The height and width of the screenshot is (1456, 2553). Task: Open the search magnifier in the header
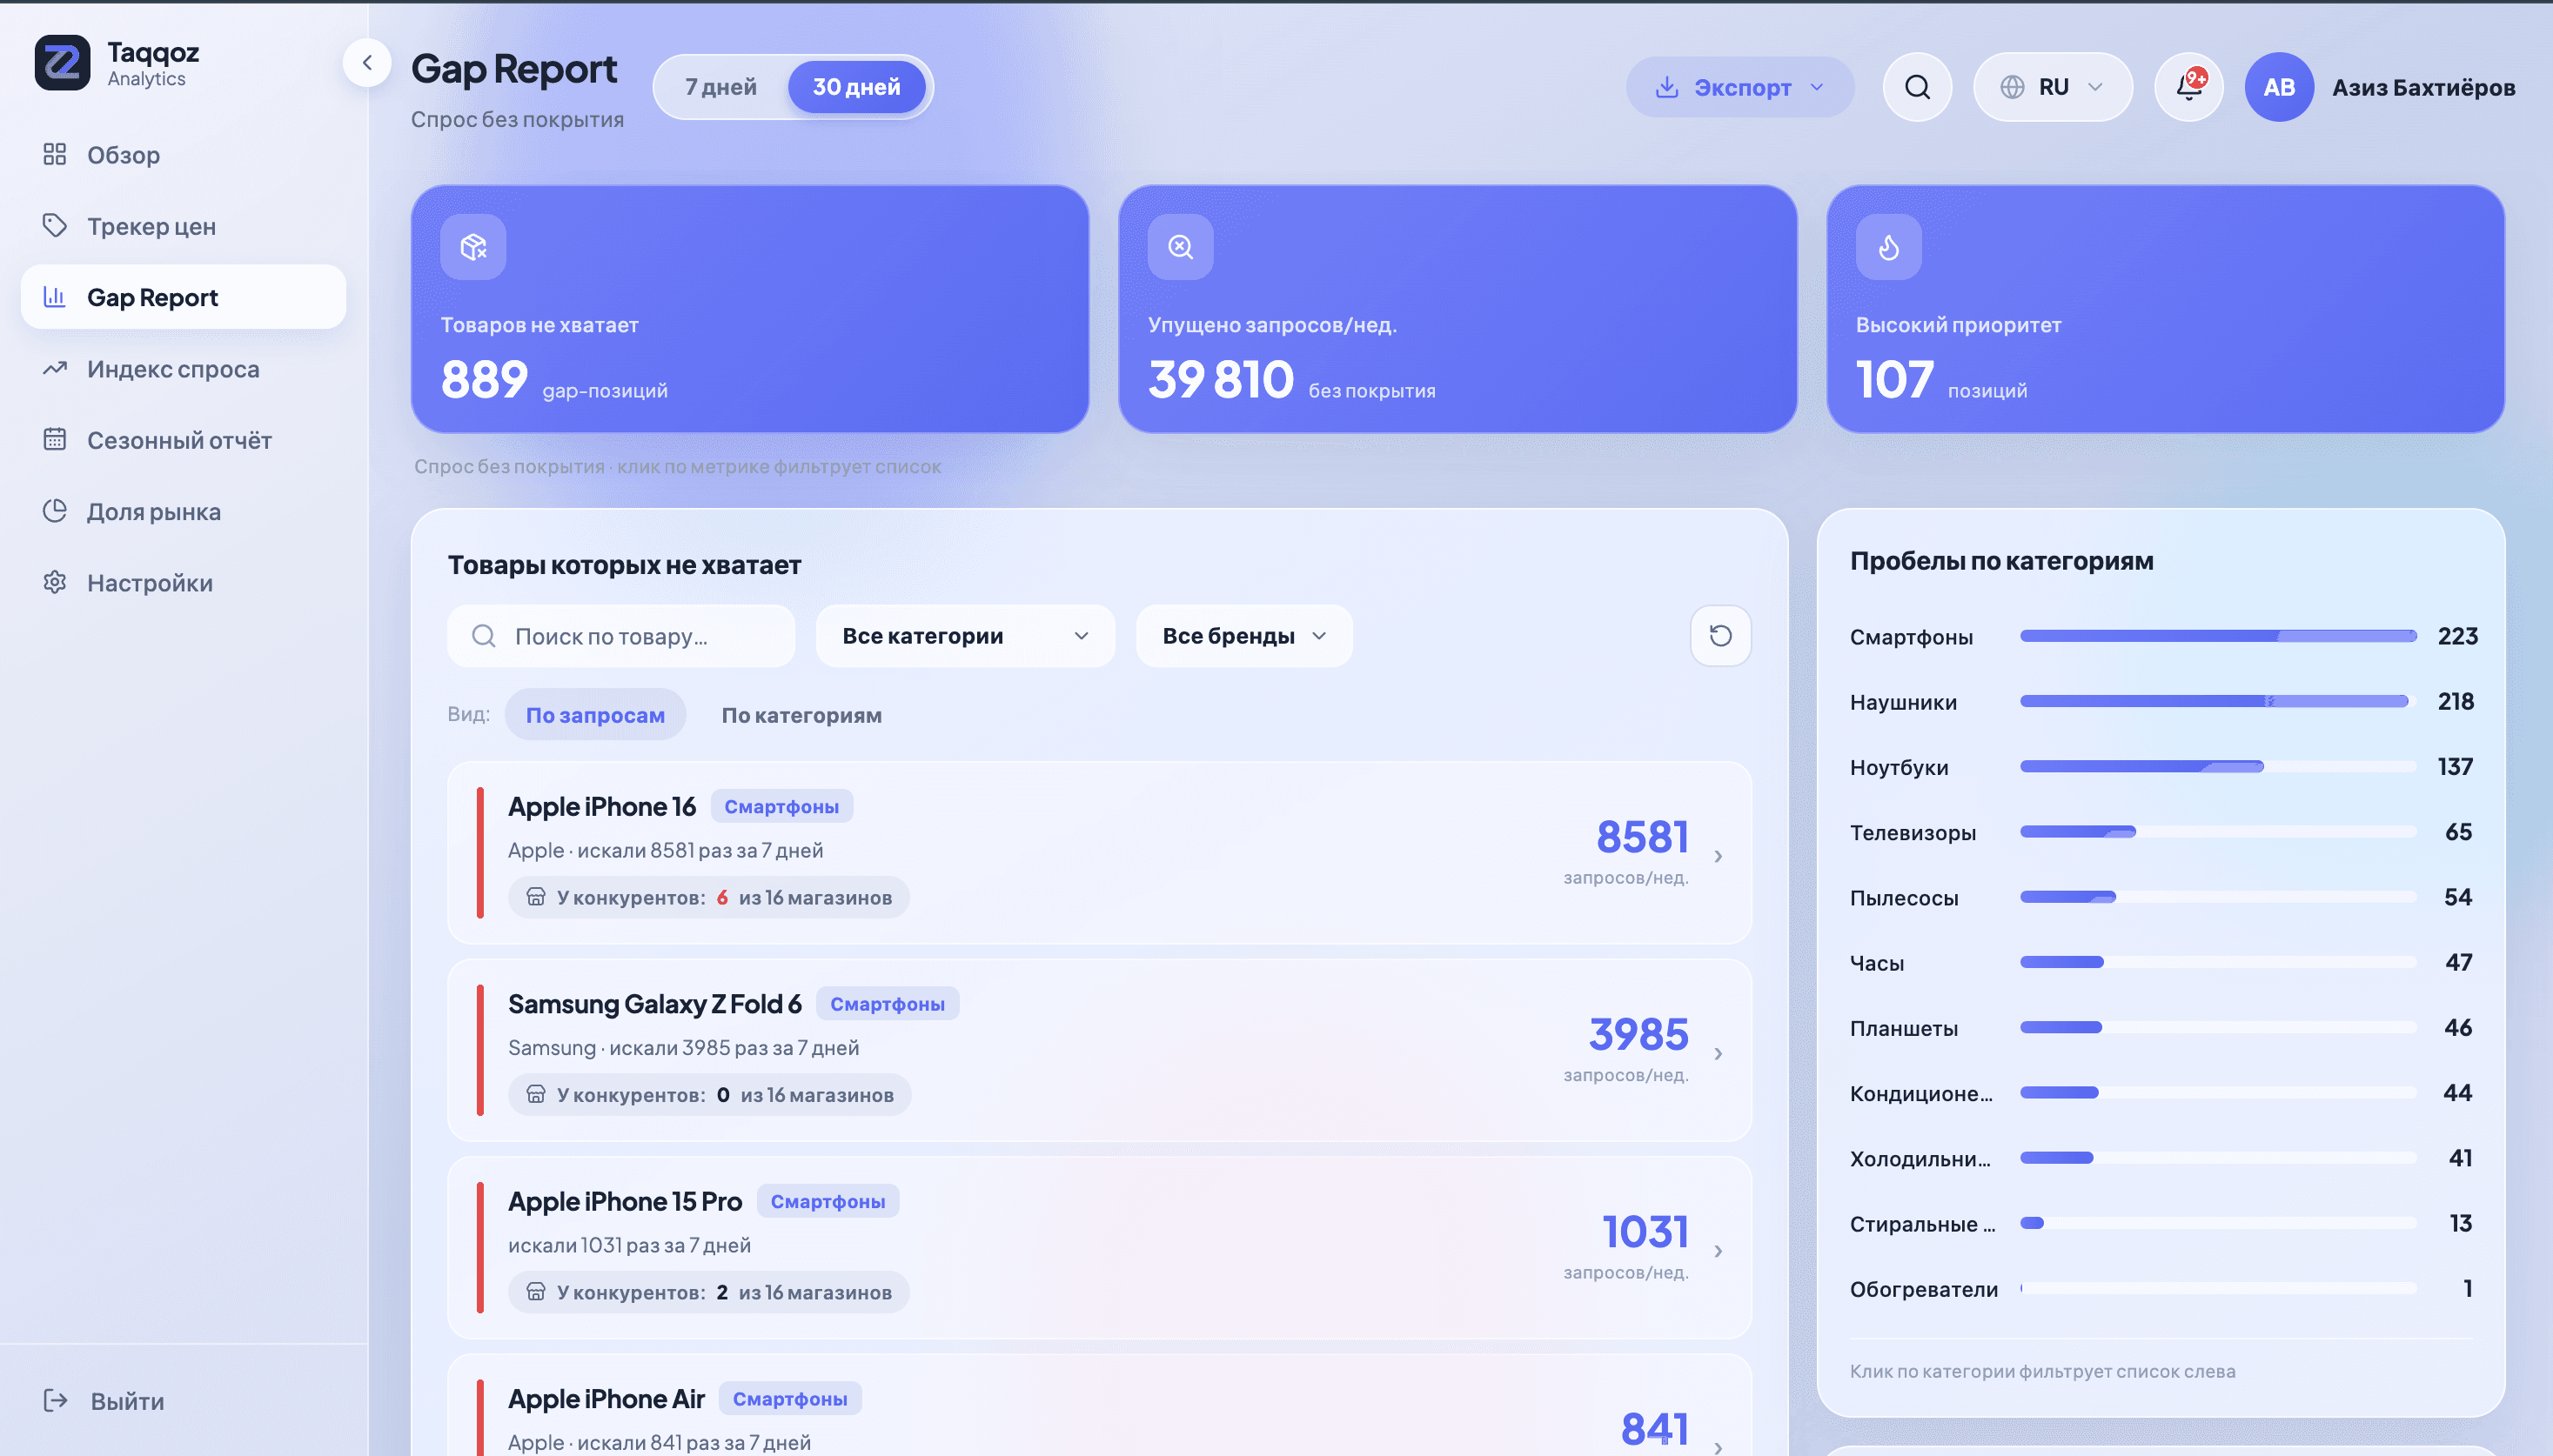[1917, 87]
